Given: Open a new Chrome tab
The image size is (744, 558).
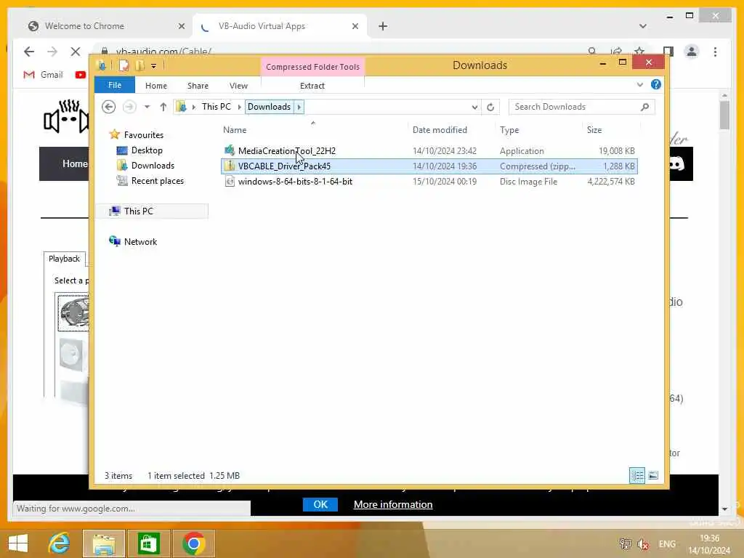Looking at the screenshot, I should pyautogui.click(x=383, y=27).
